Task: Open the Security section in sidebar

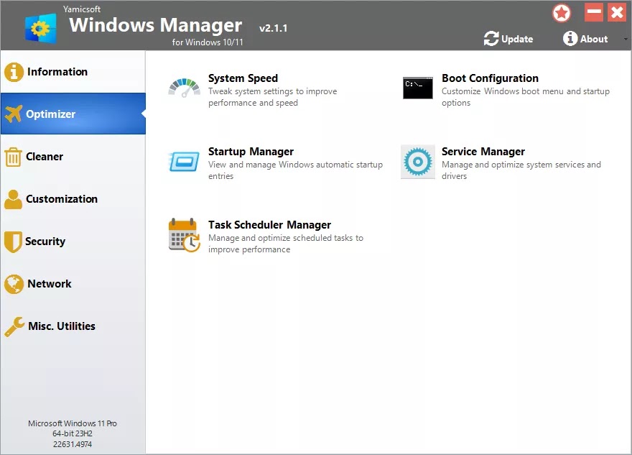Action: 45,242
